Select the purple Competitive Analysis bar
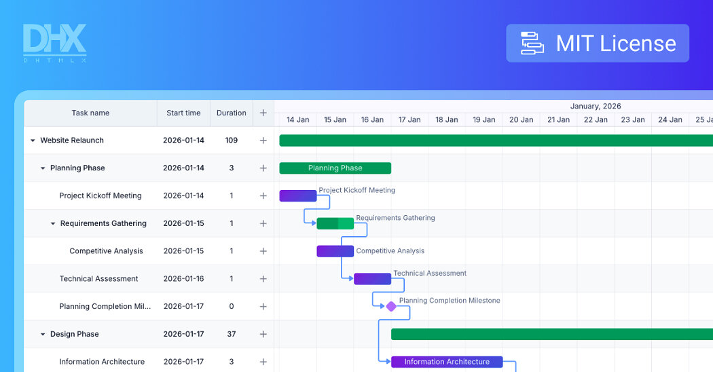 pos(335,251)
